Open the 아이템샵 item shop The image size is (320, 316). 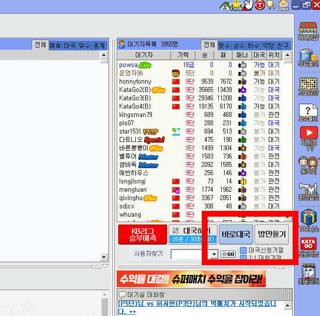coord(308,31)
